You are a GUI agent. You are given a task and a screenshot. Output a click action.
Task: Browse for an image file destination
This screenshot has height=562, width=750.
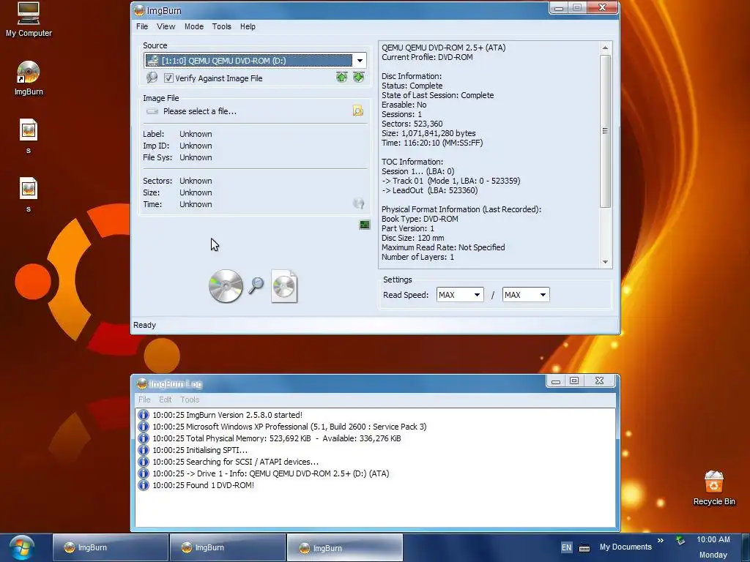tap(357, 111)
